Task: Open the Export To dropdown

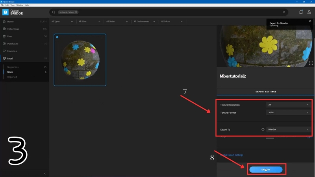Action: coord(289,129)
